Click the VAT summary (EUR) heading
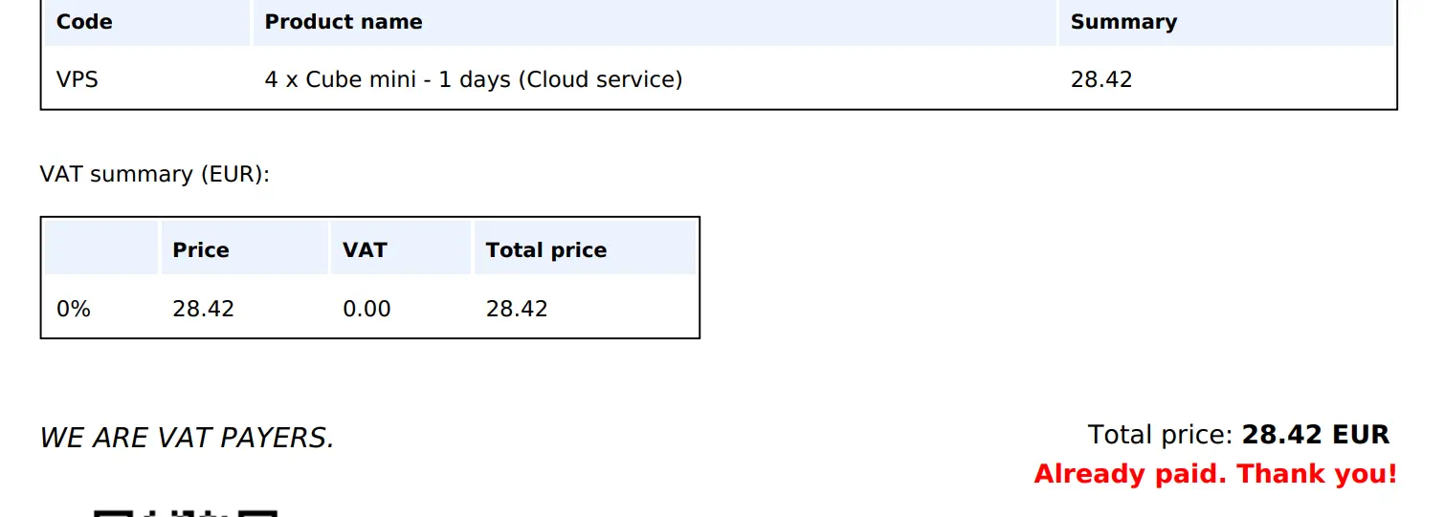This screenshot has width=1444, height=517. (x=155, y=174)
